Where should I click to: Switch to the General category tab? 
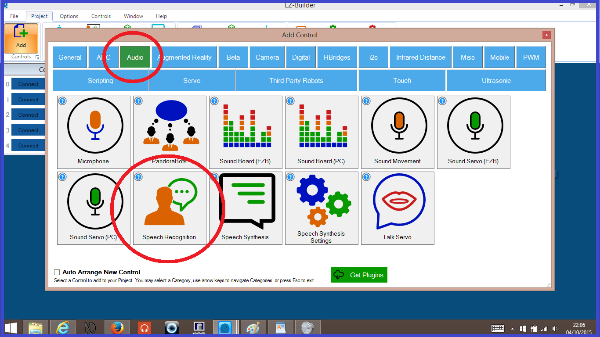click(x=70, y=57)
